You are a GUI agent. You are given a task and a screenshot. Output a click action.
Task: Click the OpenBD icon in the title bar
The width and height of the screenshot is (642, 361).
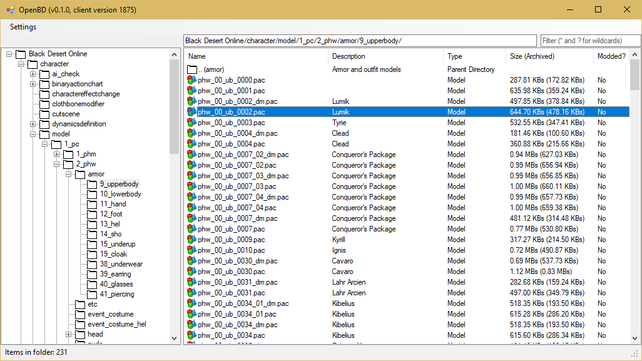pos(9,9)
